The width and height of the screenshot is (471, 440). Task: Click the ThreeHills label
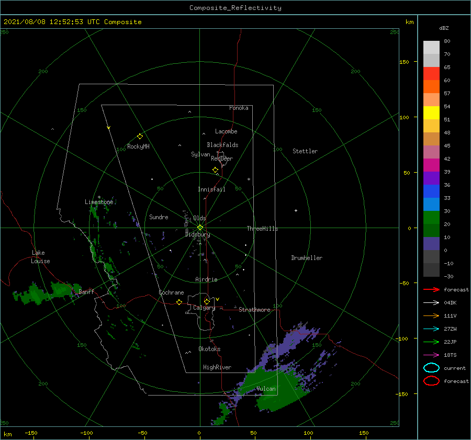(262, 229)
